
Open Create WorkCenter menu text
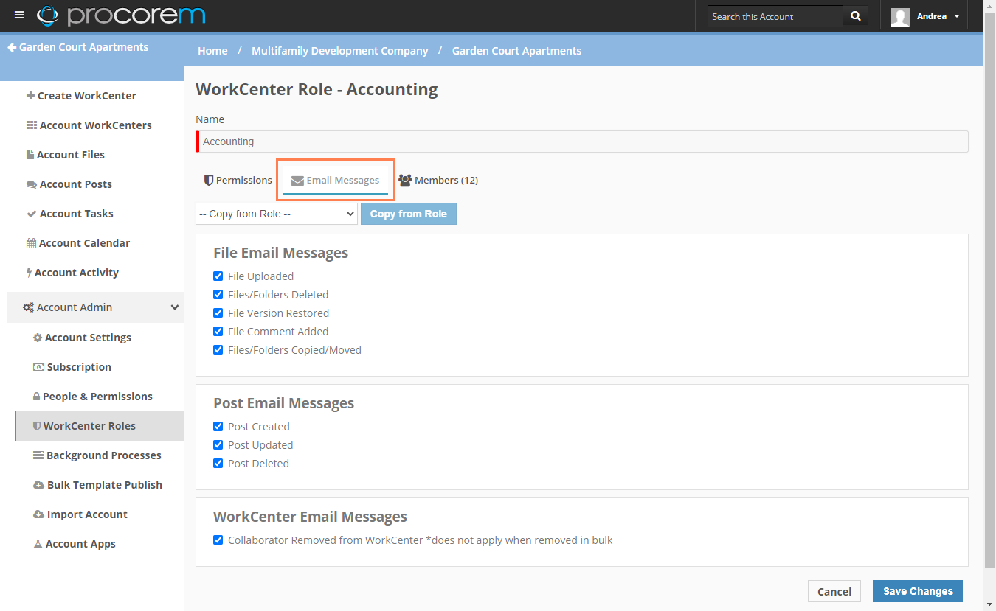coord(87,96)
